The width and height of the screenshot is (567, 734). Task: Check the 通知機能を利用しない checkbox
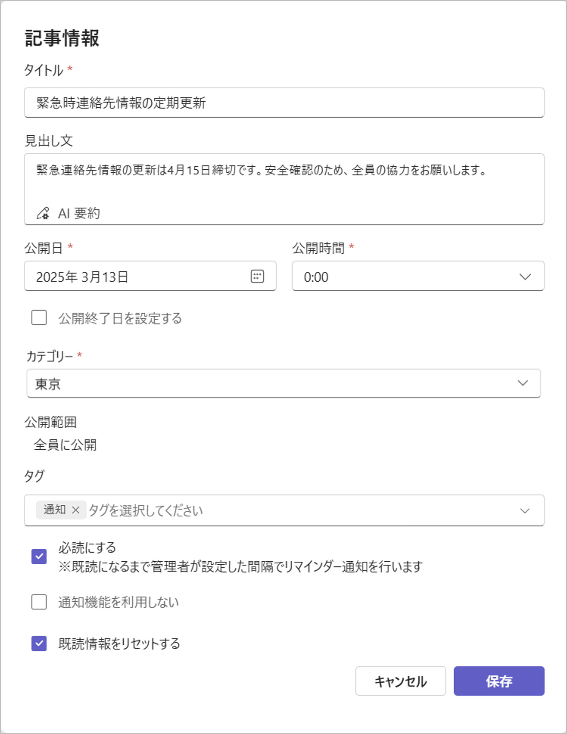[39, 602]
